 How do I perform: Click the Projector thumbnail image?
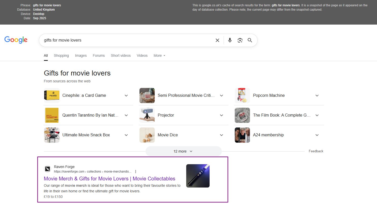147,115
